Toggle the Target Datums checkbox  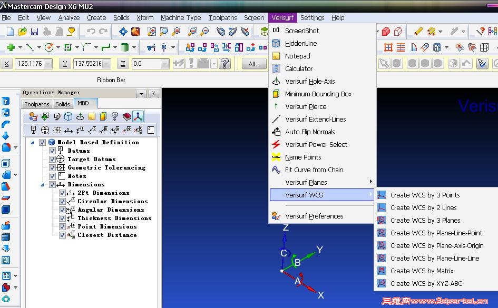pyautogui.click(x=52, y=159)
